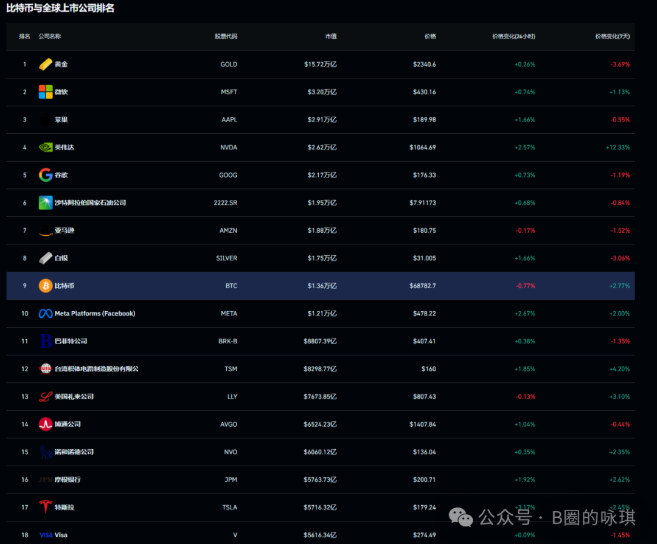This screenshot has width=657, height=544.
Task: Click the +12.33% seven-day change
Action: coord(617,148)
